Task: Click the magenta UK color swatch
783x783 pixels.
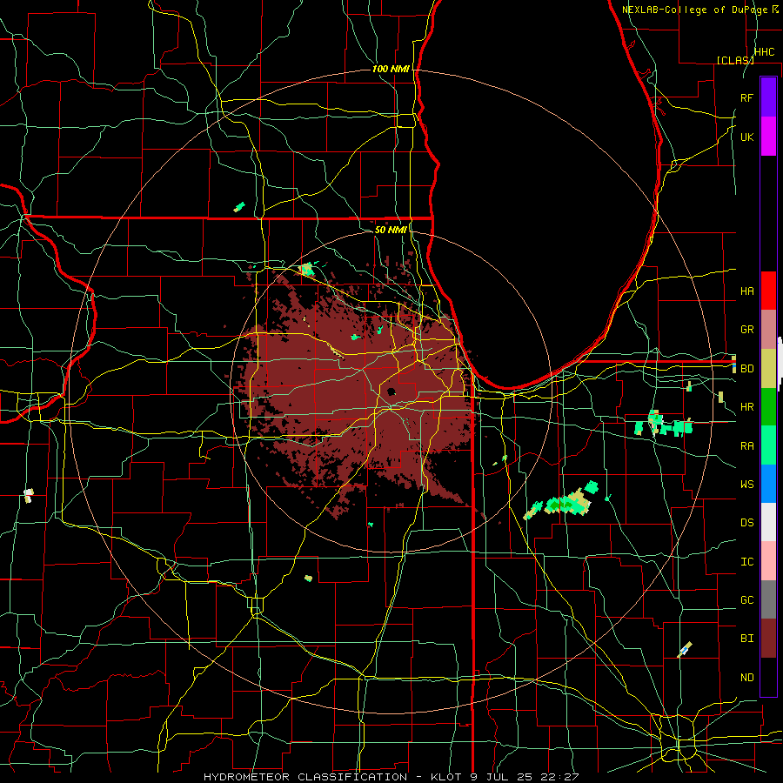Action: [768, 137]
